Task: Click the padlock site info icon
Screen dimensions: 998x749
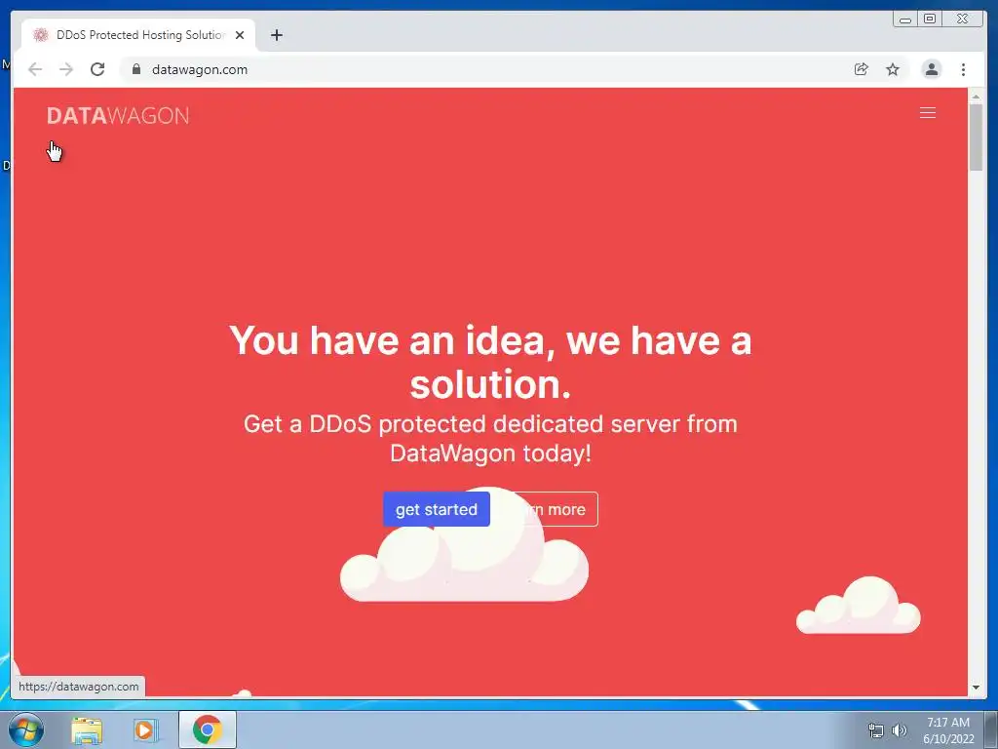Action: pyautogui.click(x=136, y=69)
